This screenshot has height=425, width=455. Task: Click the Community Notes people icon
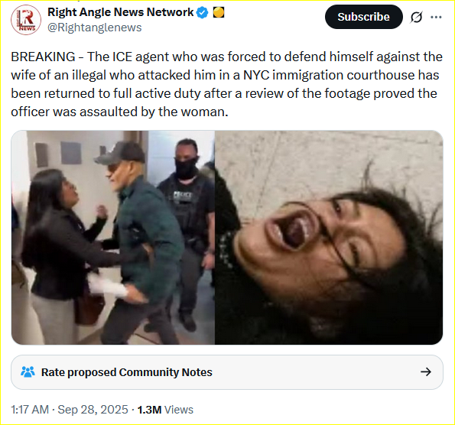[x=28, y=371]
